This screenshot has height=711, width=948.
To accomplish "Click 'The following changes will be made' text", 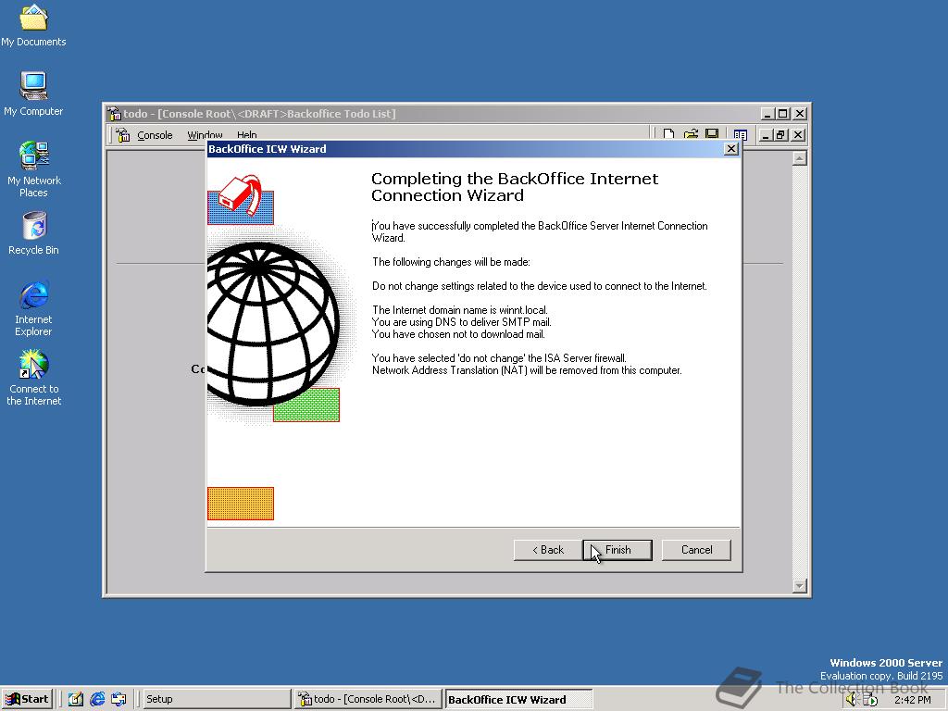I will (x=451, y=262).
